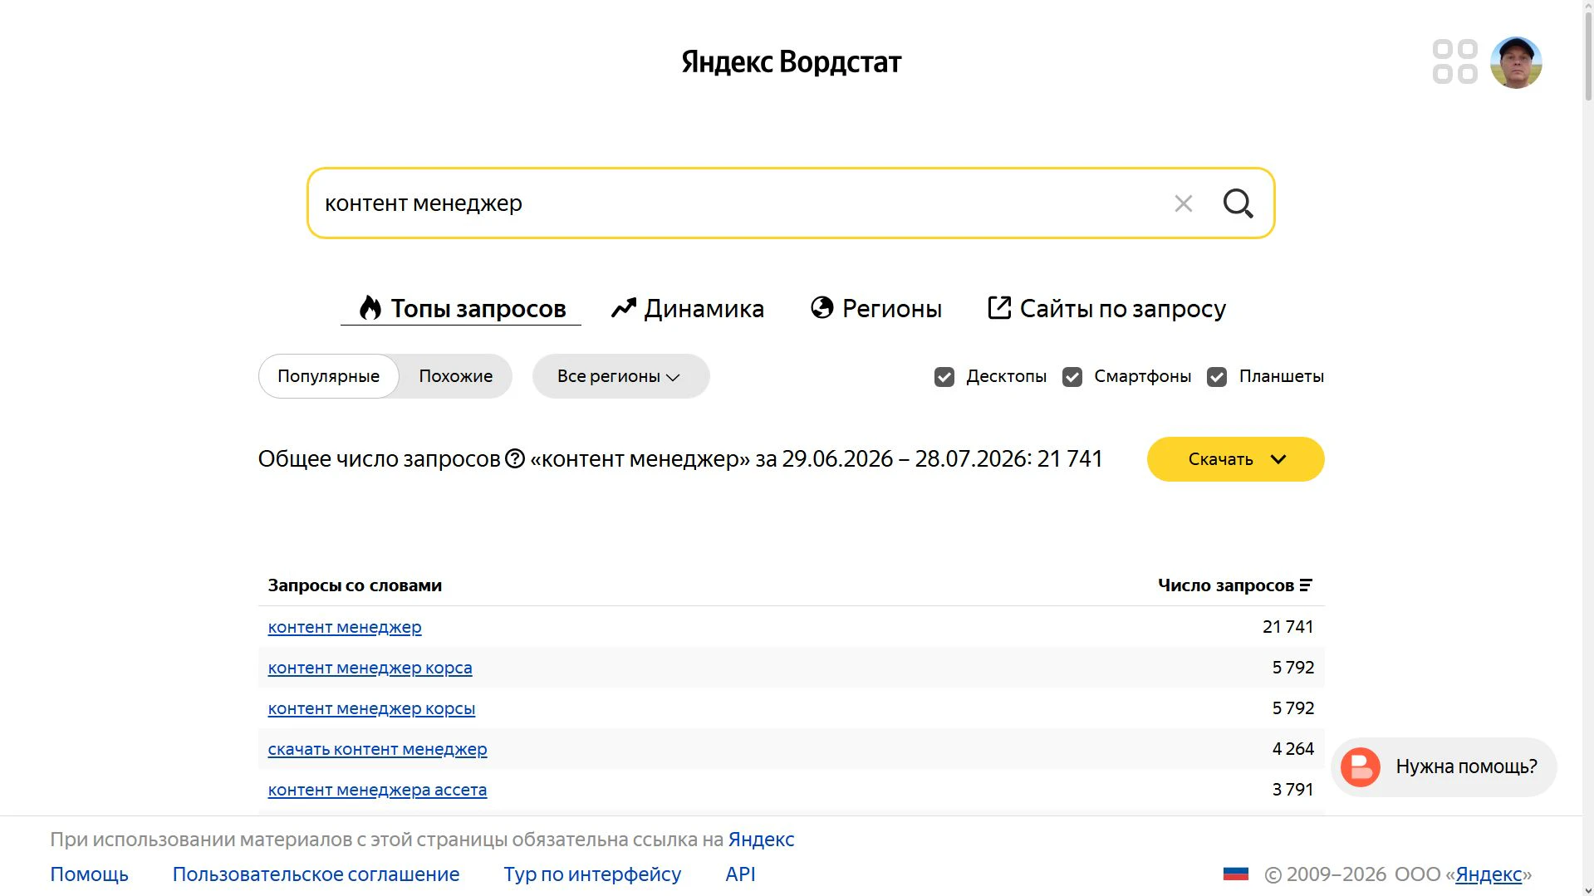Open the контент менеджер корсы link
Viewport: 1594px width, 896px height.
[371, 708]
